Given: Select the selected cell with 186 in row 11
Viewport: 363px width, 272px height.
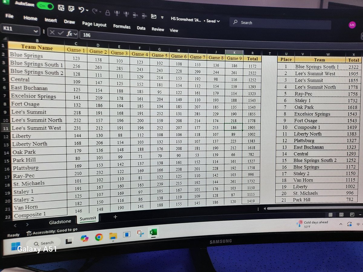Looking at the screenshot, I should point(234,128).
